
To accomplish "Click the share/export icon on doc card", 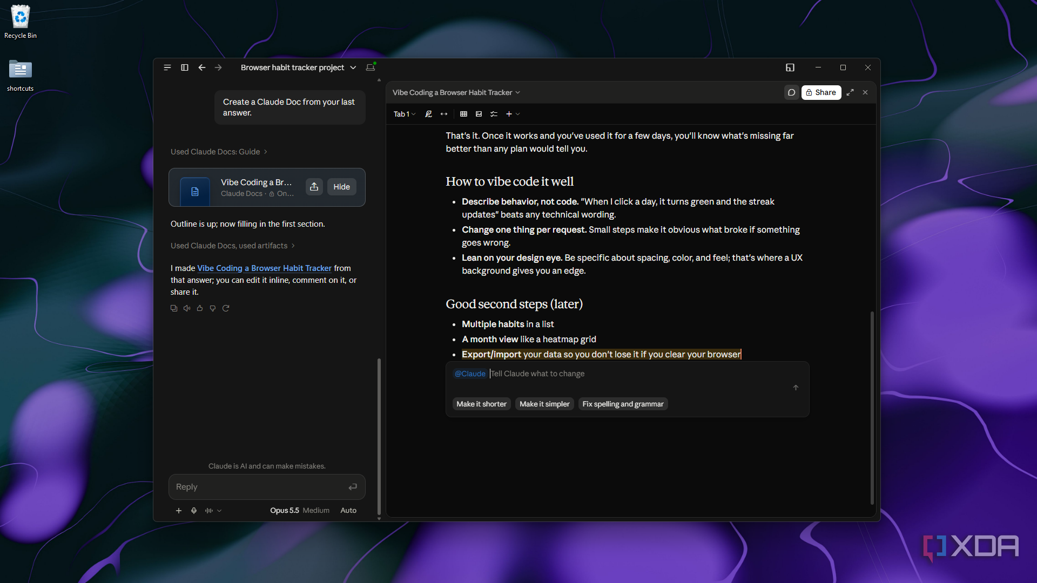I will [314, 187].
